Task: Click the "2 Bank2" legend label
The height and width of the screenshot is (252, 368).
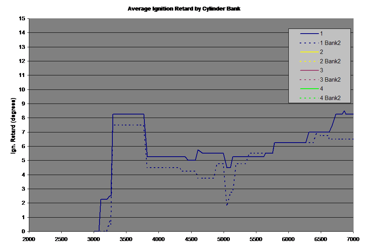Action: tap(330, 61)
